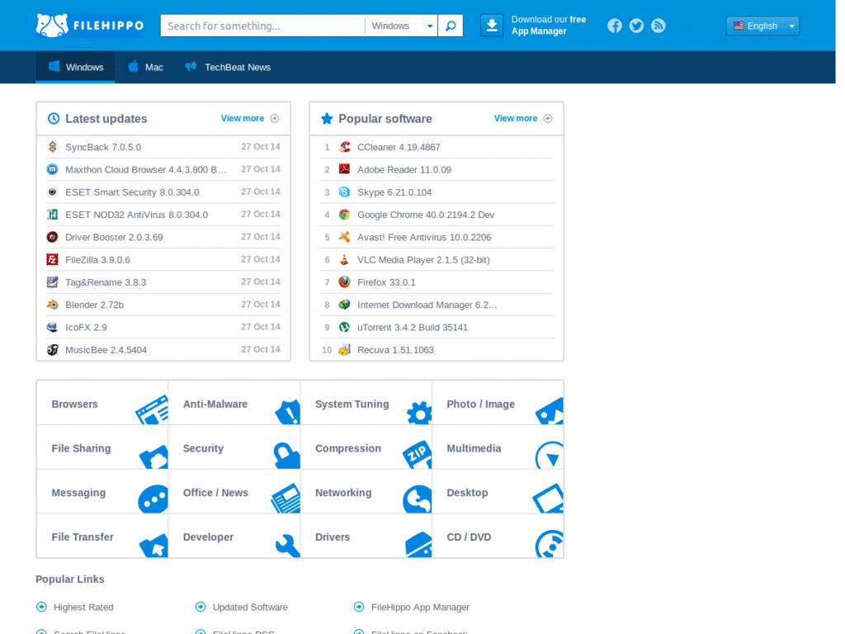Open Internet Download Manager entry
Viewport: 845px width, 634px height.
pos(427,305)
